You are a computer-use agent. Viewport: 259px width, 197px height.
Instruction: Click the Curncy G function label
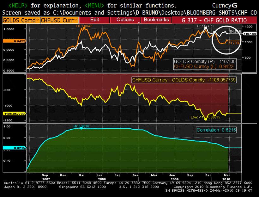[x=225, y=5]
